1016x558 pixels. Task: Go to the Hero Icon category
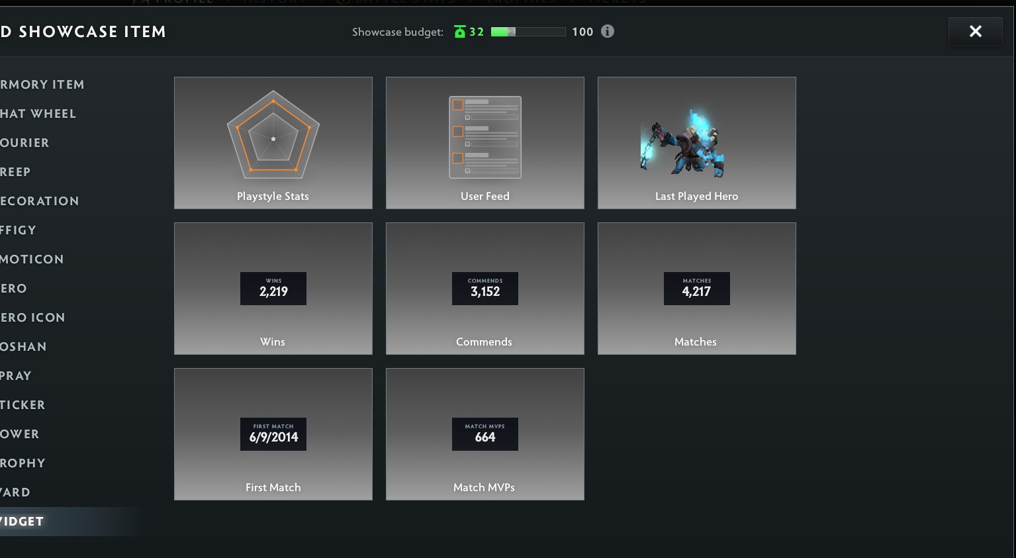(32, 318)
